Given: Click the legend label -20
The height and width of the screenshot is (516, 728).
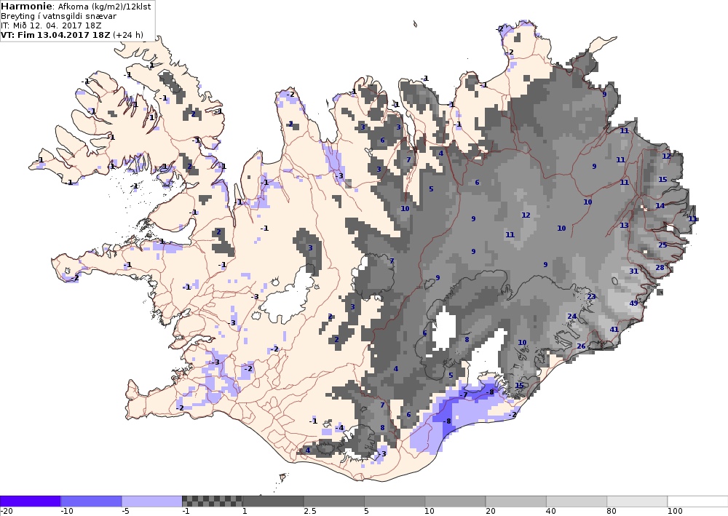Looking at the screenshot, I should 6,512.
